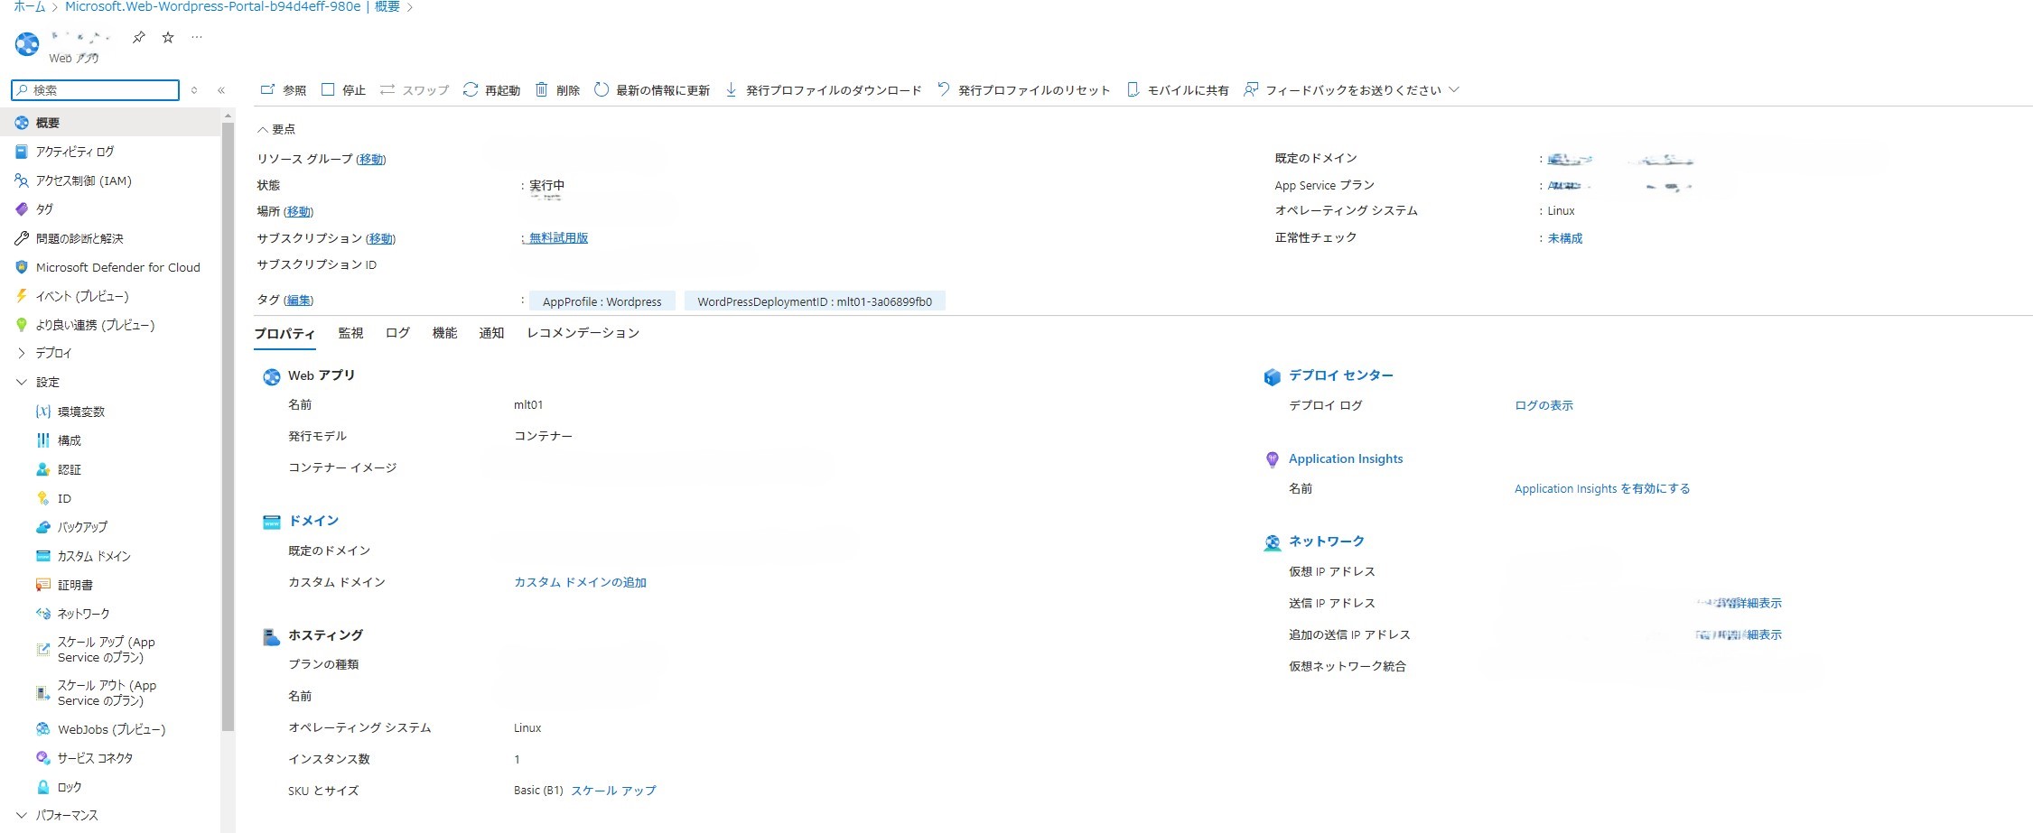The width and height of the screenshot is (2033, 833).
Task: Click ログの表示 link
Action: [1543, 406]
